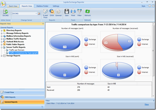Screen dimensions: 156x110
Task: Open the help question mark icon
Action: tap(153, 6)
